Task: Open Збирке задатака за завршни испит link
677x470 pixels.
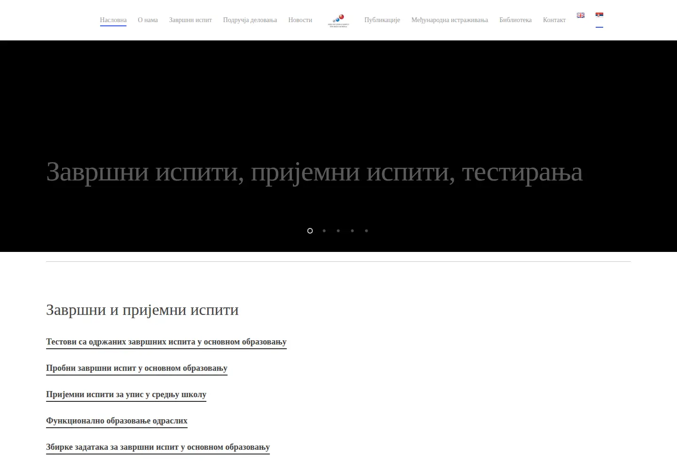Action: (158, 447)
